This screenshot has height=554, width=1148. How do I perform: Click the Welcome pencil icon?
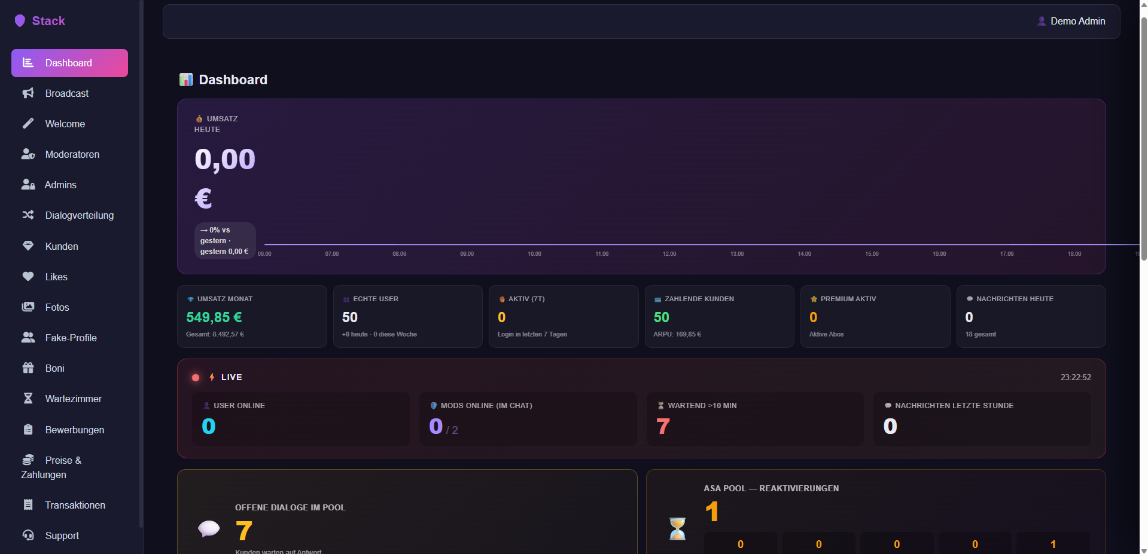(x=28, y=124)
